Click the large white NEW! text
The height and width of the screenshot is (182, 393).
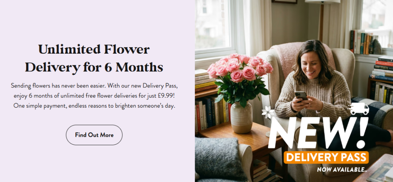point(318,132)
